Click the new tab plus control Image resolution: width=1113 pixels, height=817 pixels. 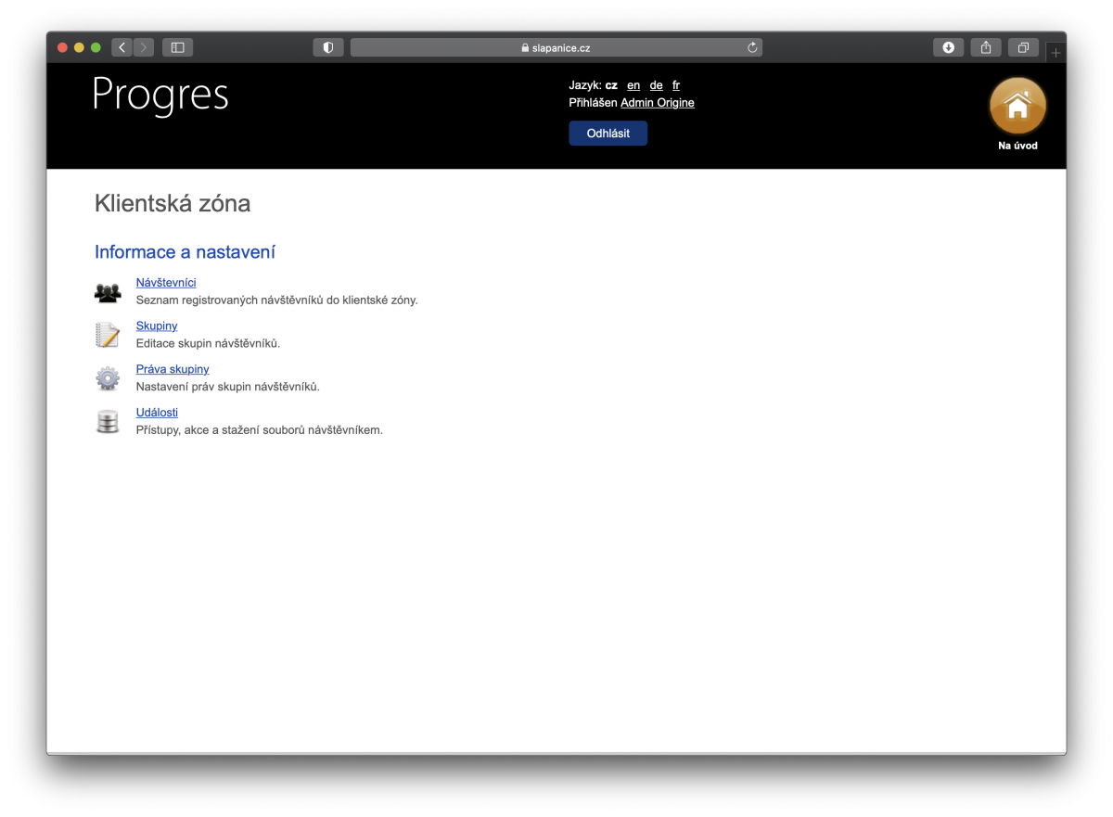coord(1055,52)
